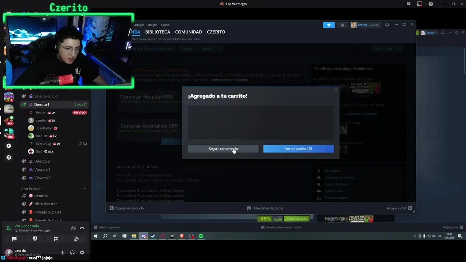Open Amigos y chat in Steam
This screenshot has width=466, height=262.
click(x=399, y=208)
